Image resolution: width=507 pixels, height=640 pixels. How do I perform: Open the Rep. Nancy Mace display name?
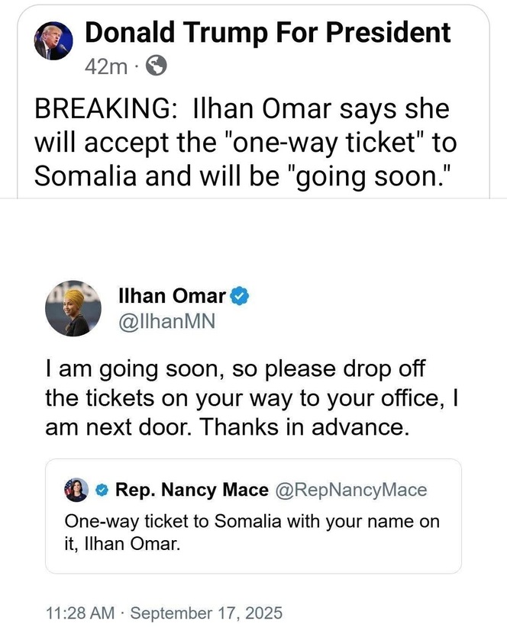(192, 490)
